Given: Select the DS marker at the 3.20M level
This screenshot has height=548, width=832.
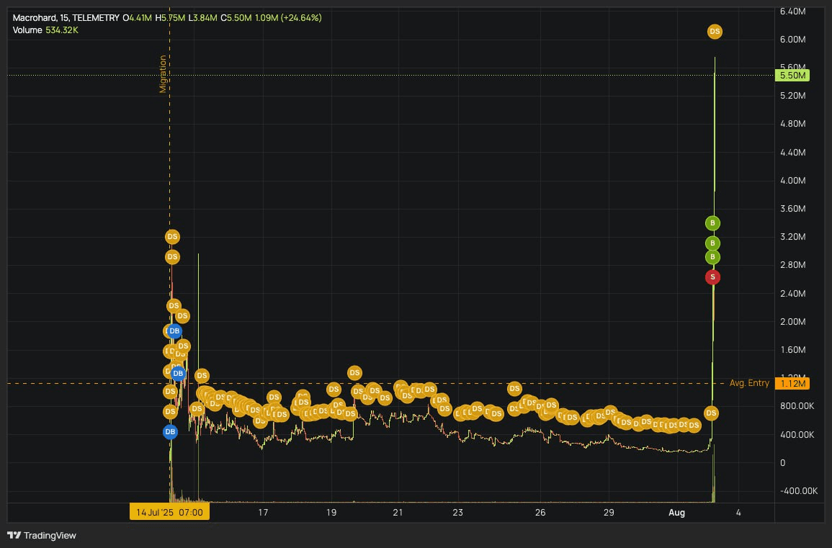Looking at the screenshot, I should [172, 237].
